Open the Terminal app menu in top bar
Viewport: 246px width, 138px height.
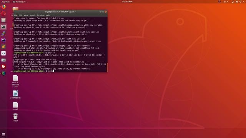(19, 2)
